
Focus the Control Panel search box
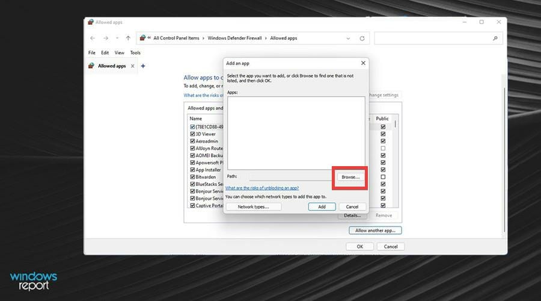point(438,39)
